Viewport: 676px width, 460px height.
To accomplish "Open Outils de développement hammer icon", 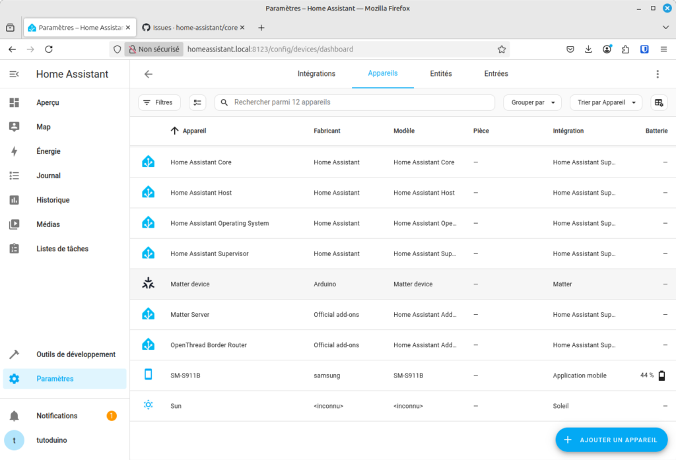I will click(x=15, y=354).
